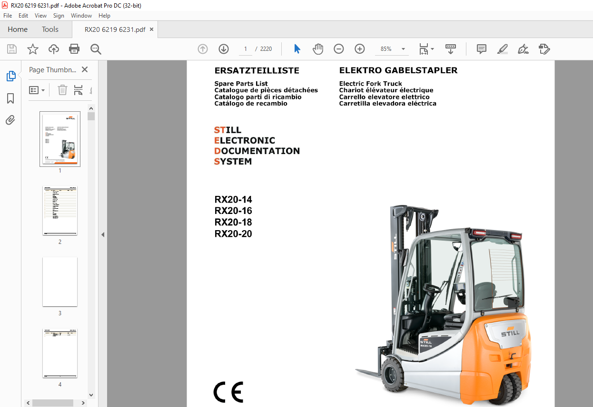
Task: Click the ERSATZTEILLISTE heading text
Action: point(257,70)
